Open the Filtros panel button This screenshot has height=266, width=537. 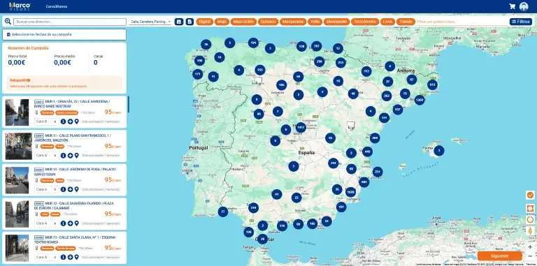point(520,22)
